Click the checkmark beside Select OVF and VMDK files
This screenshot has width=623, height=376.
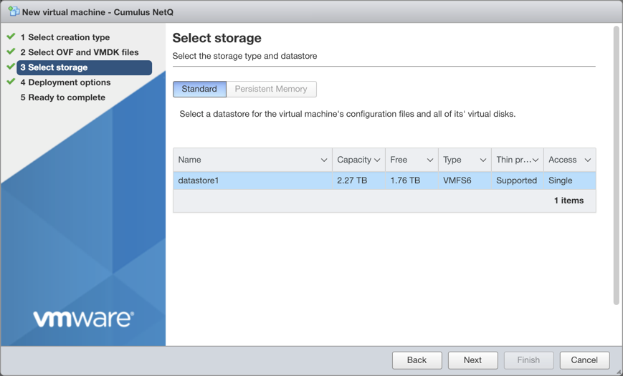point(11,52)
